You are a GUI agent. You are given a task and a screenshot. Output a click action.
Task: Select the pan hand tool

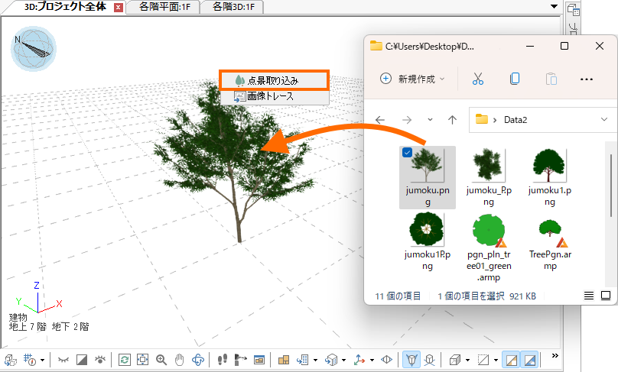[180, 359]
